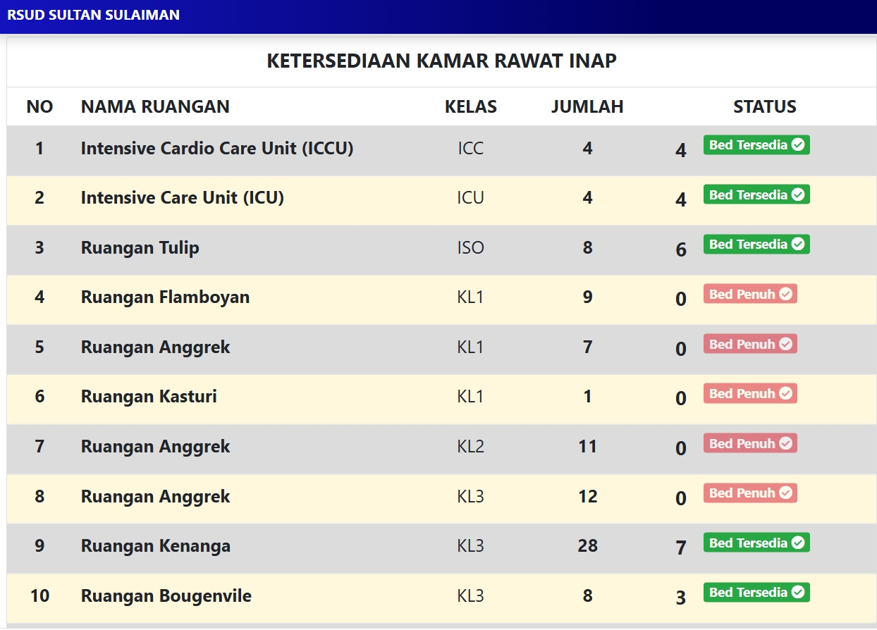Click the checkmark icon in Ruangan Kasturi badge
Image resolution: width=877 pixels, height=630 pixels.
pyautogui.click(x=785, y=394)
